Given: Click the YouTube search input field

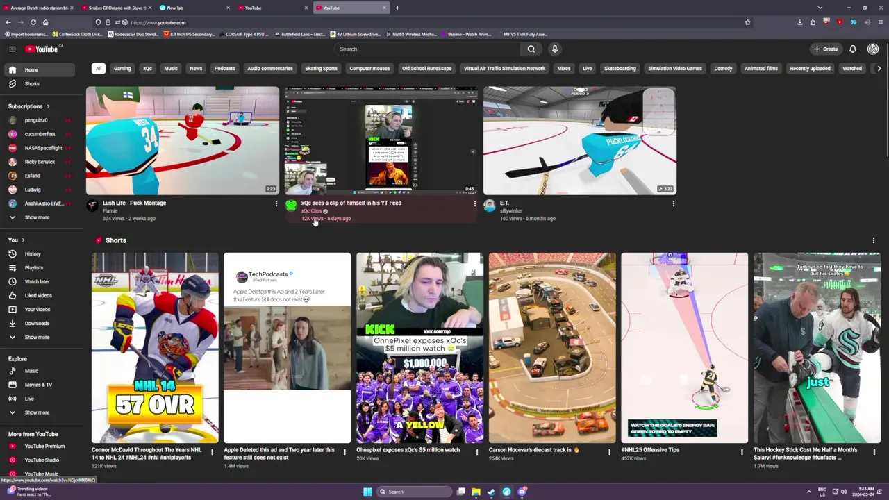Looking at the screenshot, I should pyautogui.click(x=427, y=49).
